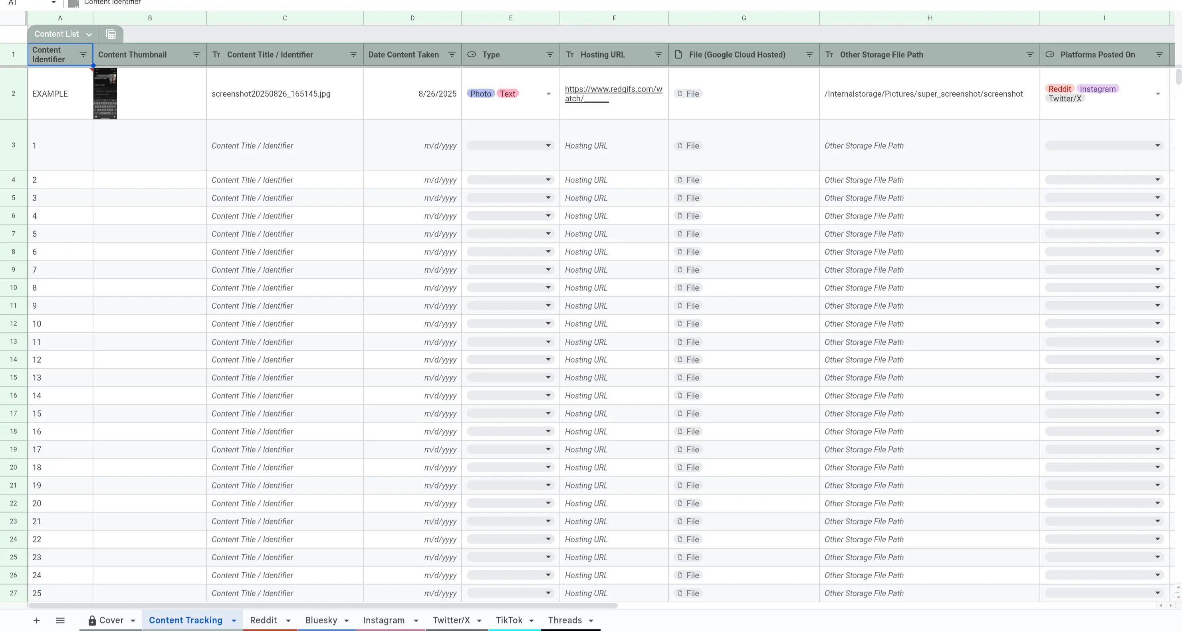Click the table view icon beside Content List
1182x631 pixels.
point(111,34)
